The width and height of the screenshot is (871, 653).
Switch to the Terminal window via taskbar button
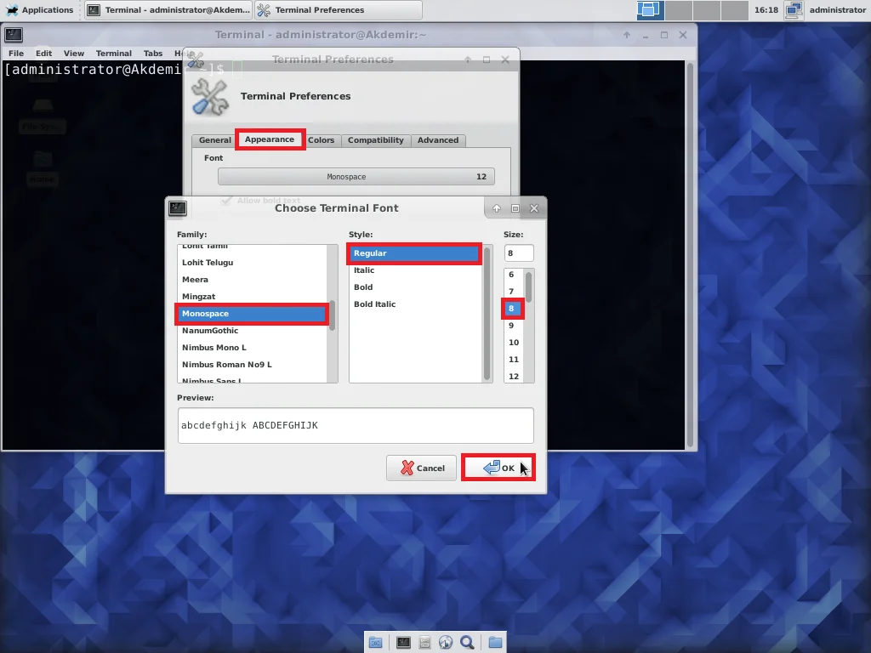(x=169, y=10)
